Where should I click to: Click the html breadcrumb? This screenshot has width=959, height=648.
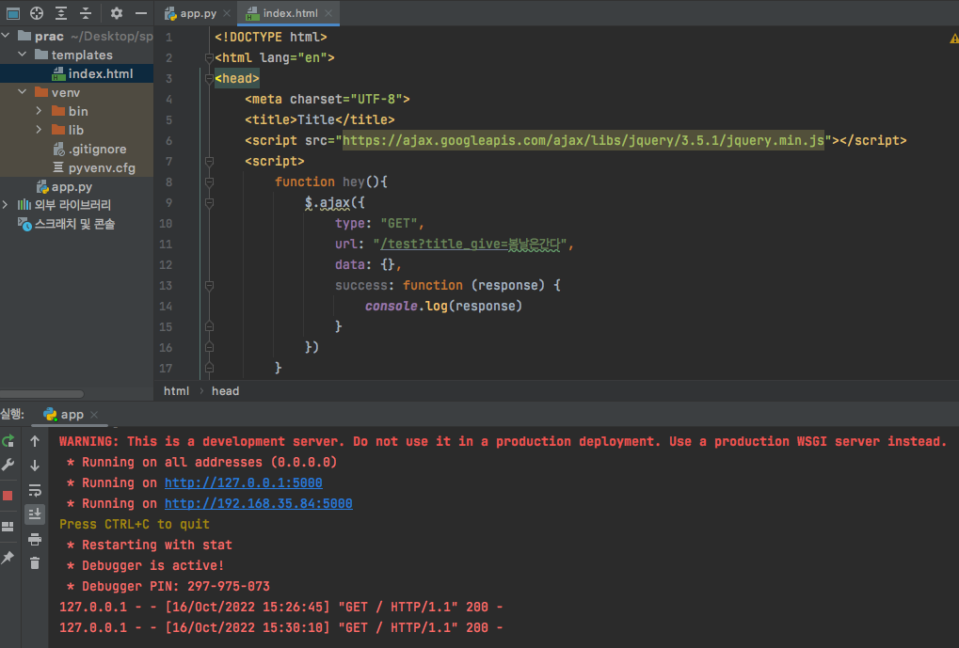coord(176,391)
